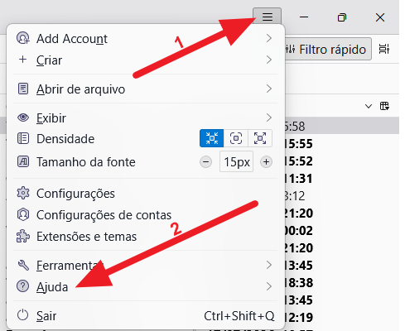Open the hamburger application menu button
Viewport: 405px width, 331px height.
[267, 17]
